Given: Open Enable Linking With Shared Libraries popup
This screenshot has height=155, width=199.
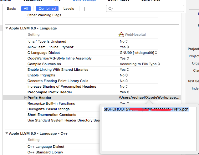Looking at the screenshot, I should tap(125, 70).
